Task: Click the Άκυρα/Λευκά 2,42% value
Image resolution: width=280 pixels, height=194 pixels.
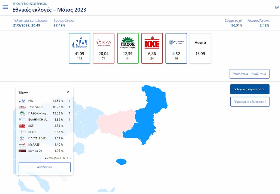Action: click(264, 25)
